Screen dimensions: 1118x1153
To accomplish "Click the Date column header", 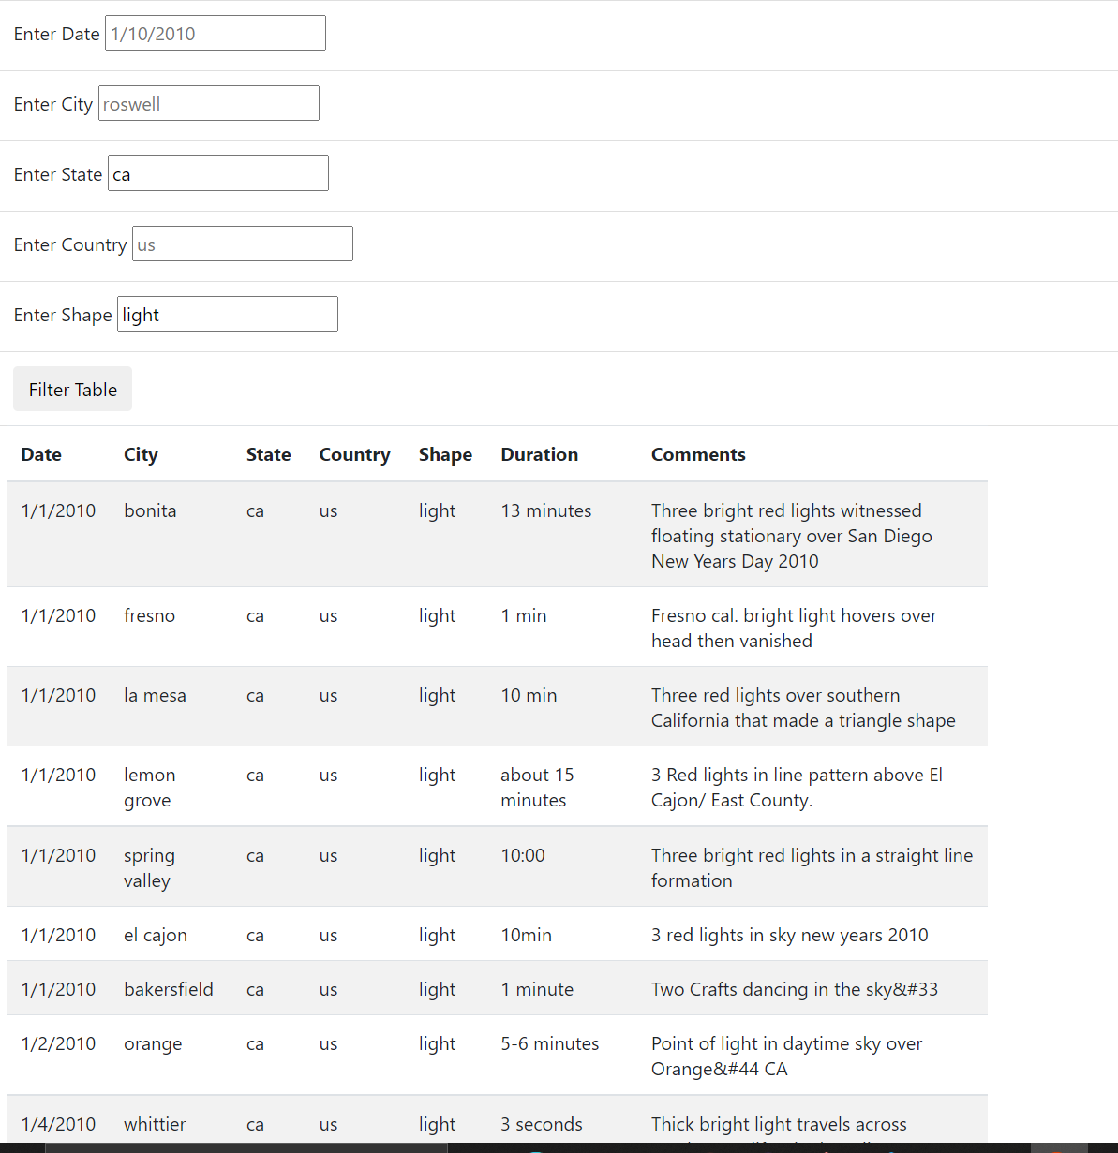I will 41,454.
